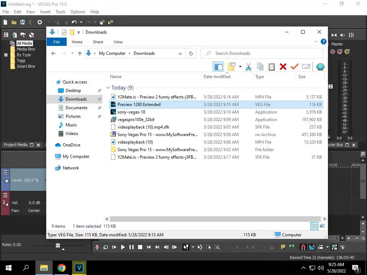Click the horizontal scrollbar in file list
The width and height of the screenshot is (367, 275).
point(215,219)
